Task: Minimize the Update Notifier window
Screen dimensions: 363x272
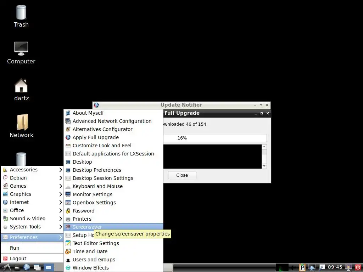Action: (x=255, y=105)
